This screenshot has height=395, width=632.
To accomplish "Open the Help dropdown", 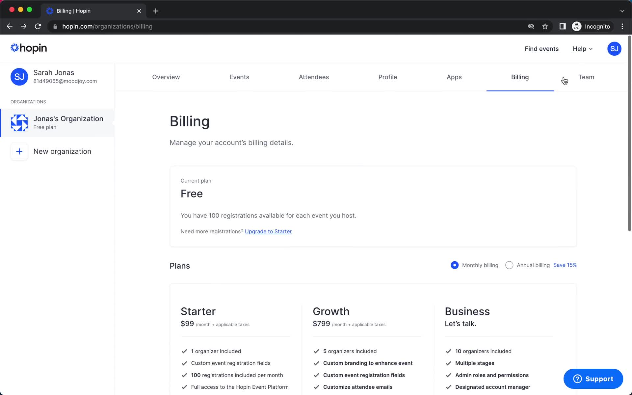I will point(583,49).
